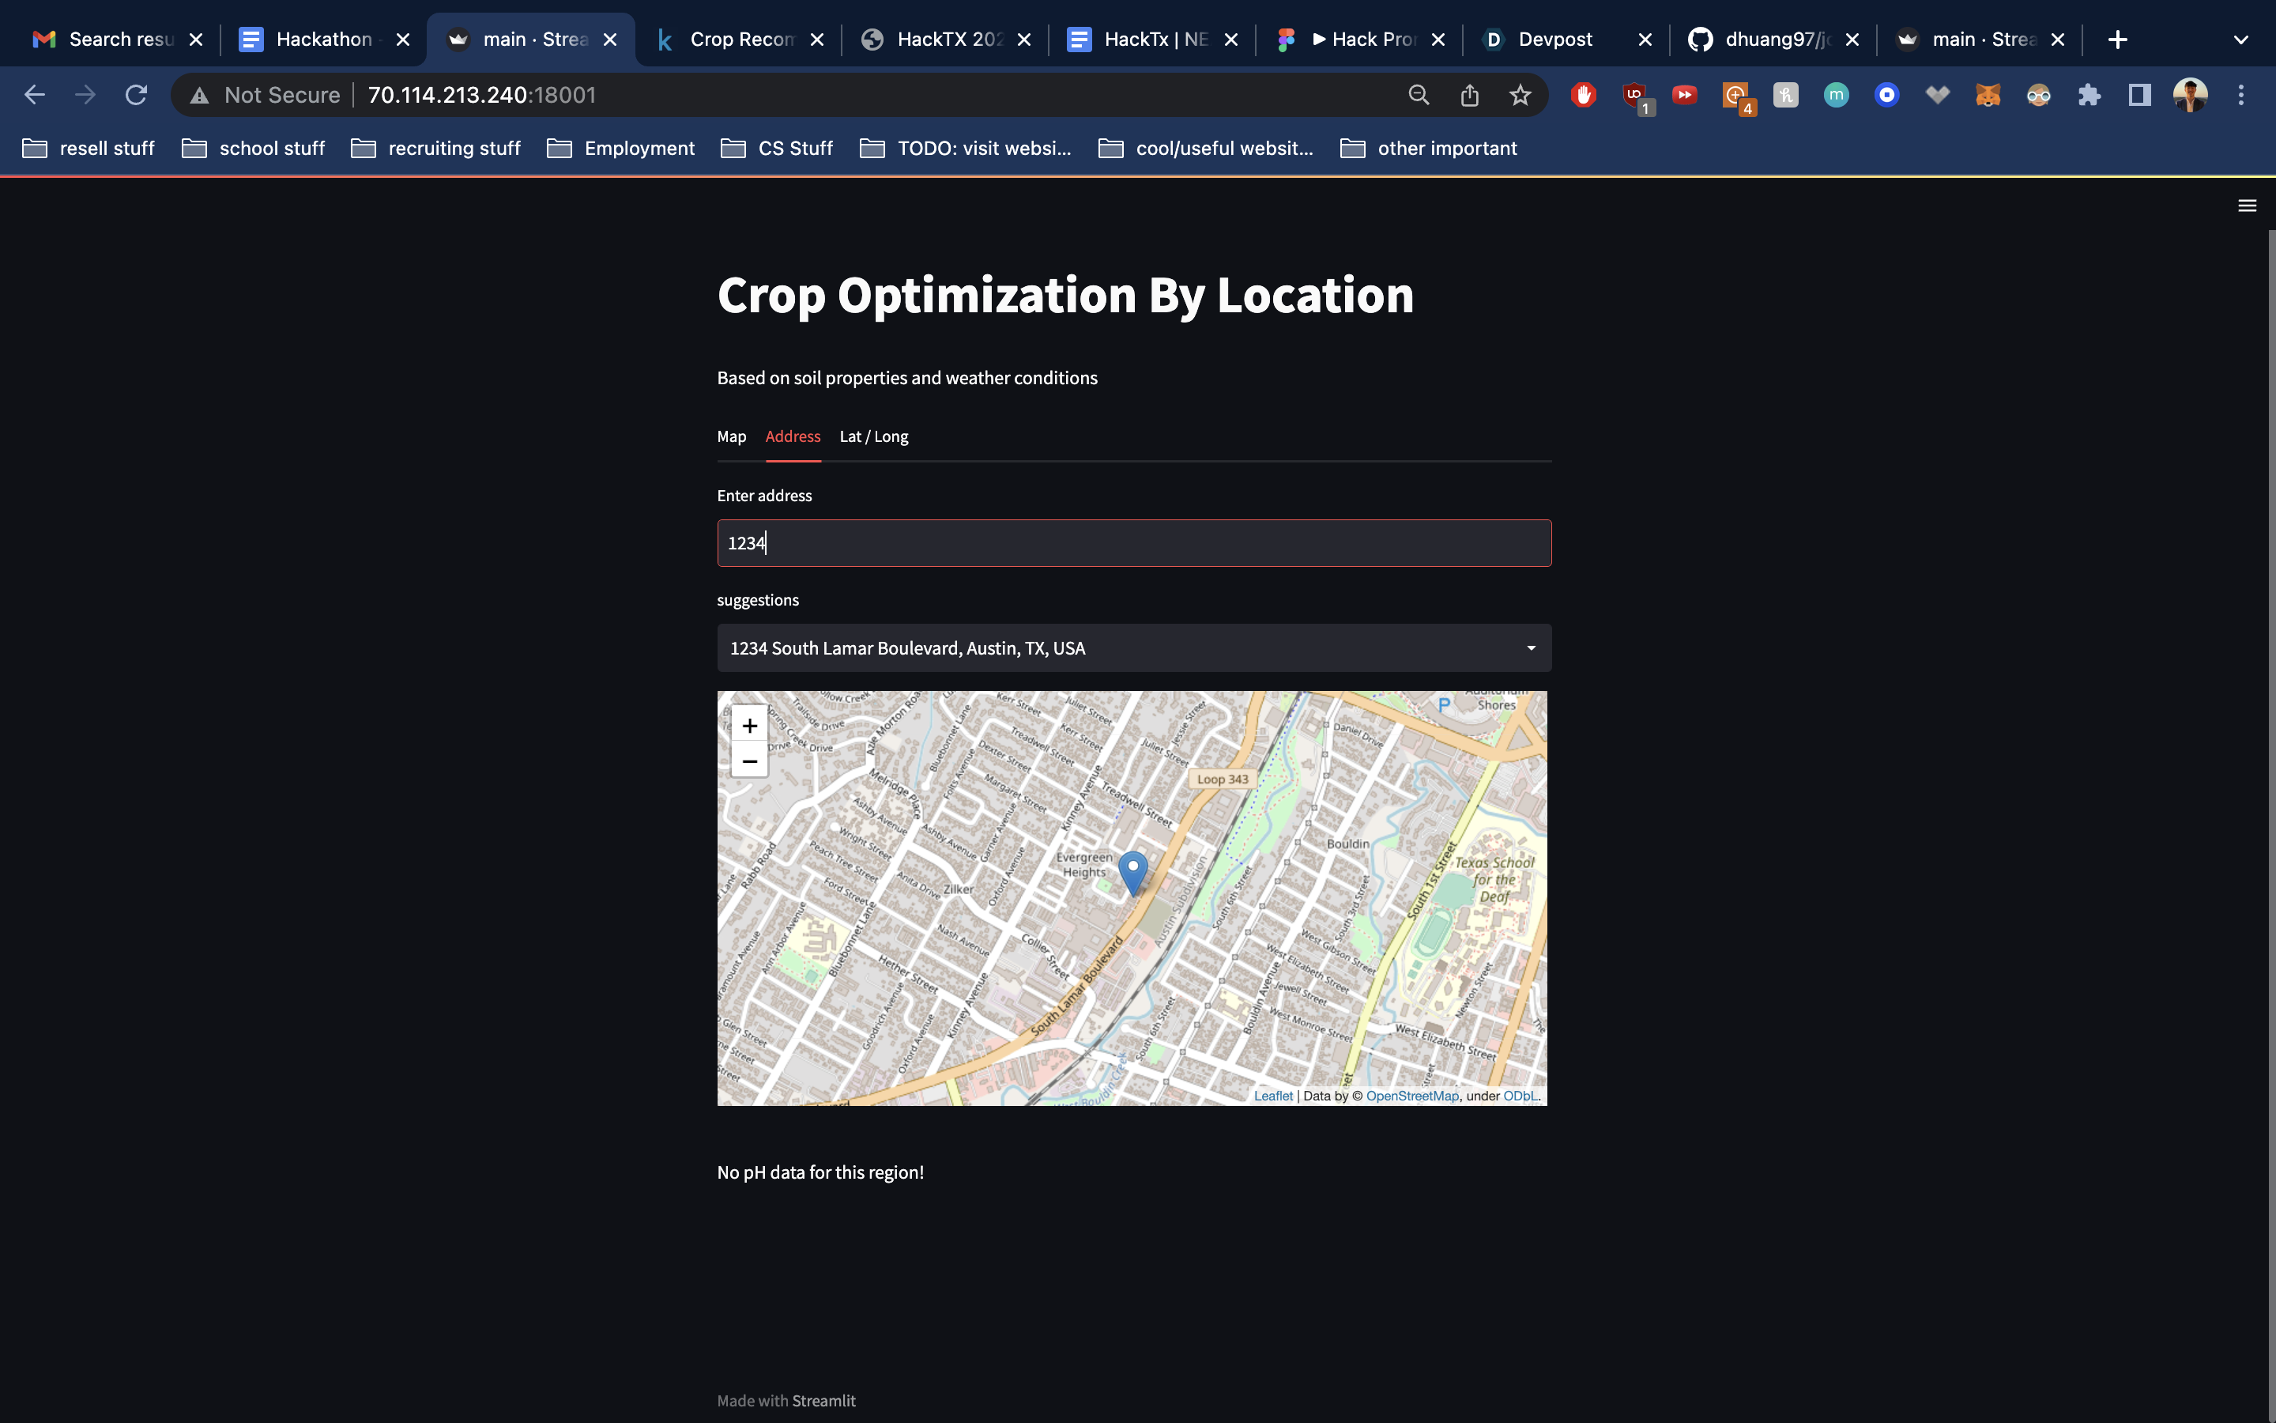Screen dimensions: 2276x1423
Task: Open the Streamlit hamburger menu
Action: point(2247,206)
